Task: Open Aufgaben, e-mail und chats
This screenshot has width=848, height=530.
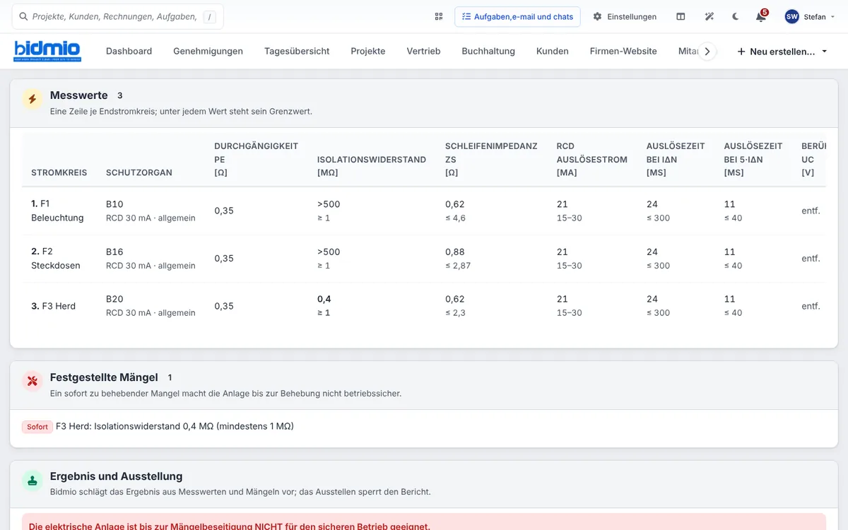Action: point(517,16)
